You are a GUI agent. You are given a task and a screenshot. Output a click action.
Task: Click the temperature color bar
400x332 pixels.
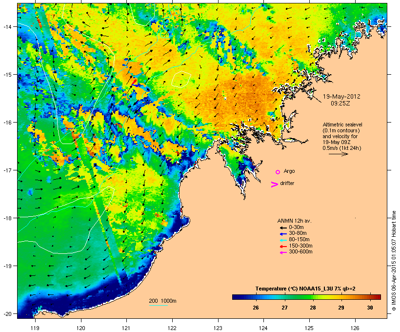click(306, 297)
